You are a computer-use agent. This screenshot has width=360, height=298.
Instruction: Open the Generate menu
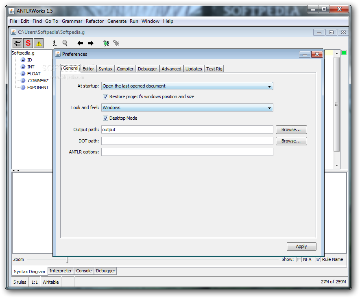[x=117, y=21]
